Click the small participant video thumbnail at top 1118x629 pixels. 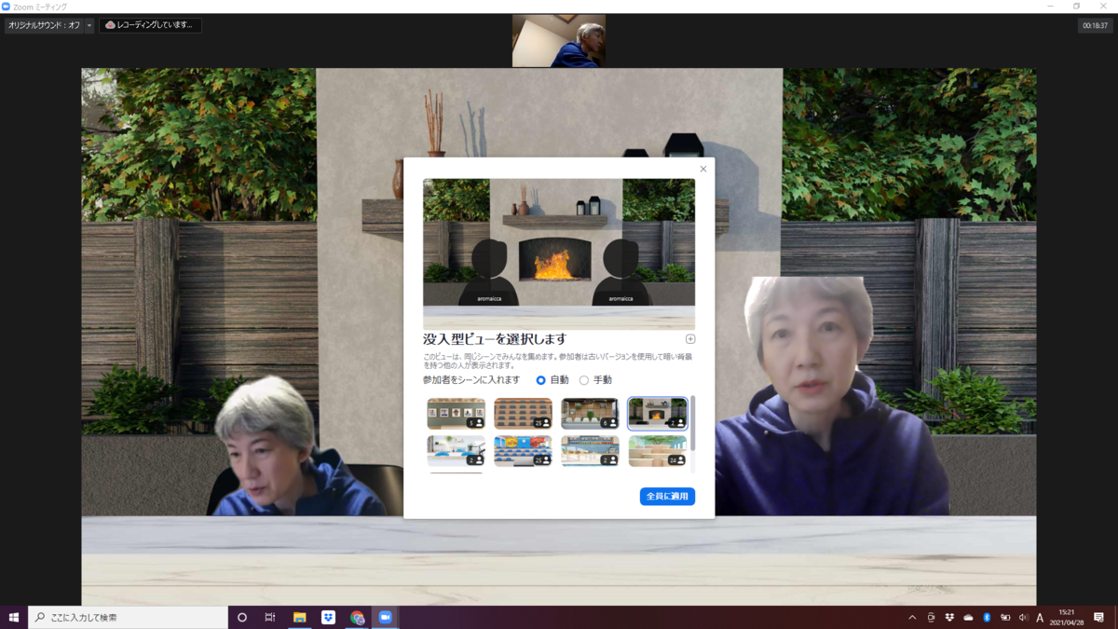click(559, 40)
